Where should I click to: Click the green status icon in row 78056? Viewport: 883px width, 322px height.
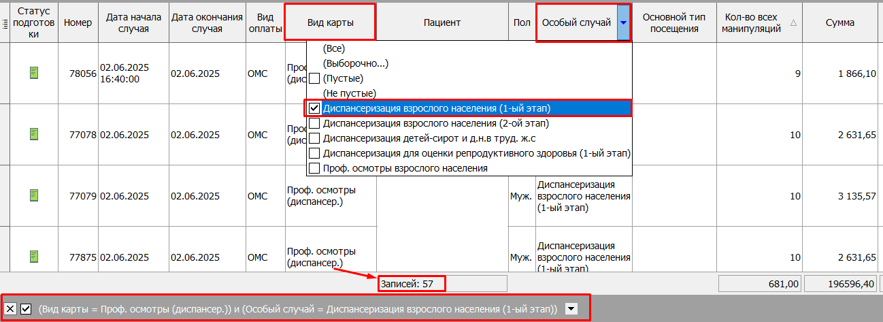(33, 73)
